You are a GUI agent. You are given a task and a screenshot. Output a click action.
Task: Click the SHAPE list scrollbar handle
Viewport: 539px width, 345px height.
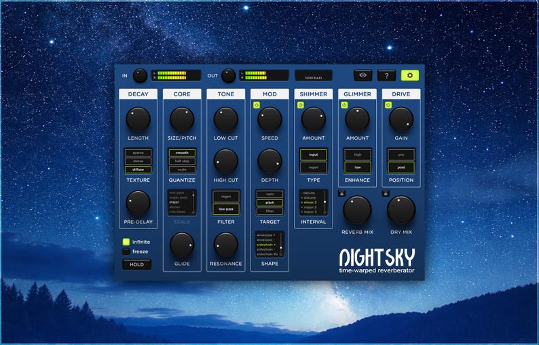coord(281,248)
